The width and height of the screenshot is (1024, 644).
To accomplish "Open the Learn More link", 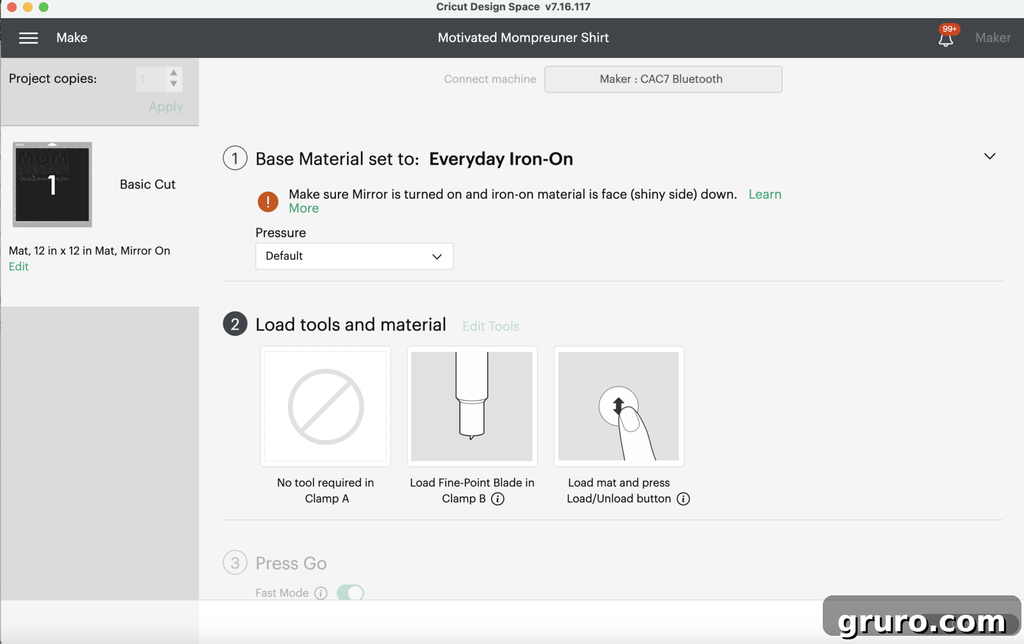I will pyautogui.click(x=765, y=195).
